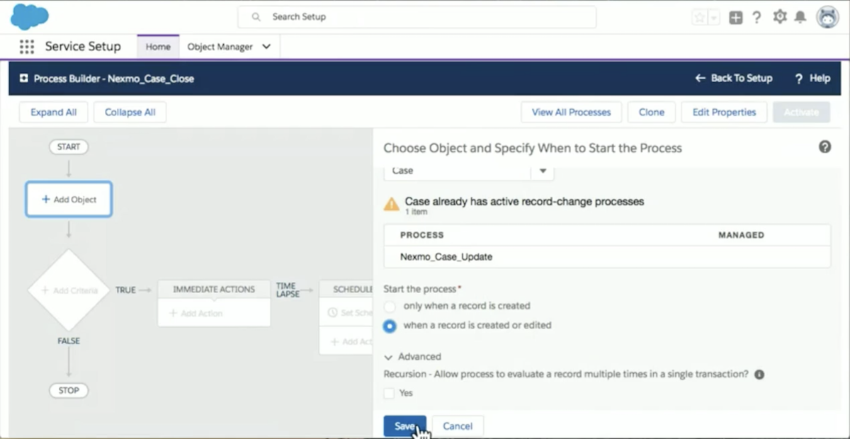This screenshot has height=439, width=850.
Task: Open the global actions plus icon
Action: click(x=736, y=18)
